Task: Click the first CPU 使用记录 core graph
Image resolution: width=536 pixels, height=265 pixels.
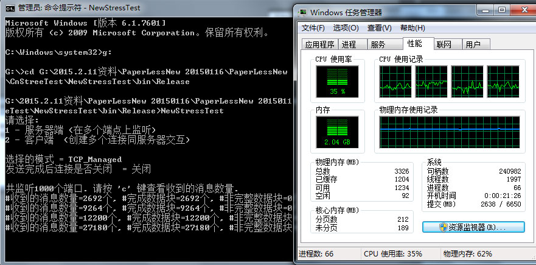Action: point(395,82)
